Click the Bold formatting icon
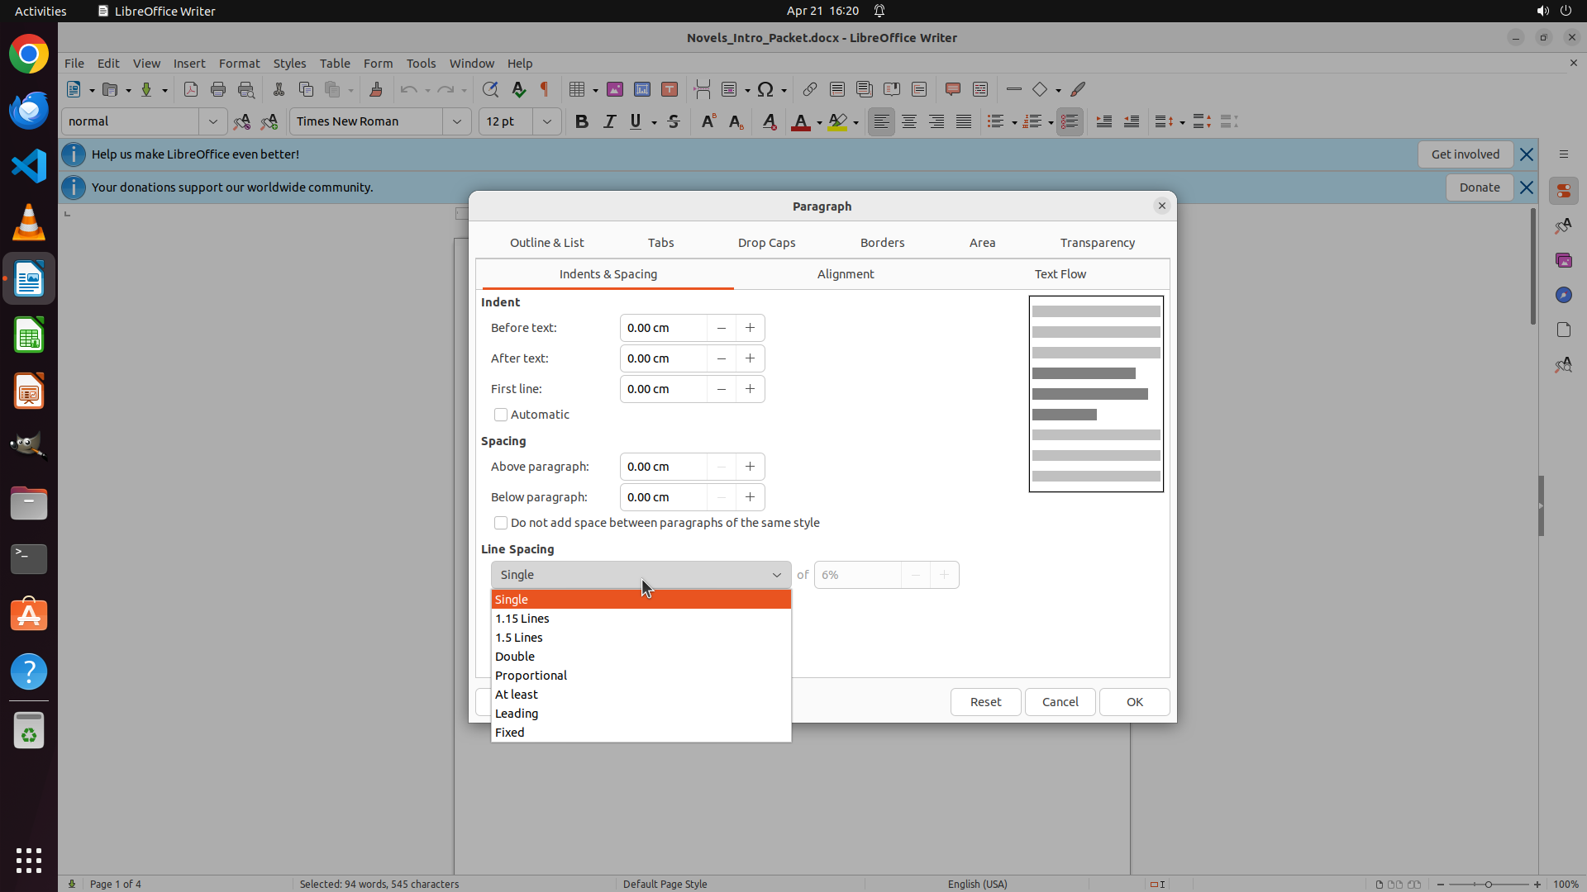This screenshot has height=892, width=1587. [582, 121]
